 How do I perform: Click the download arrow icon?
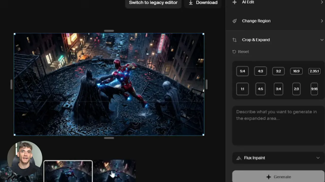pos(191,3)
